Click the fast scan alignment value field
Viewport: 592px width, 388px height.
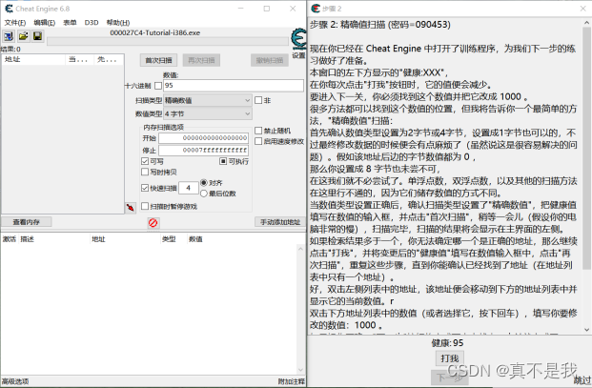[x=189, y=188]
